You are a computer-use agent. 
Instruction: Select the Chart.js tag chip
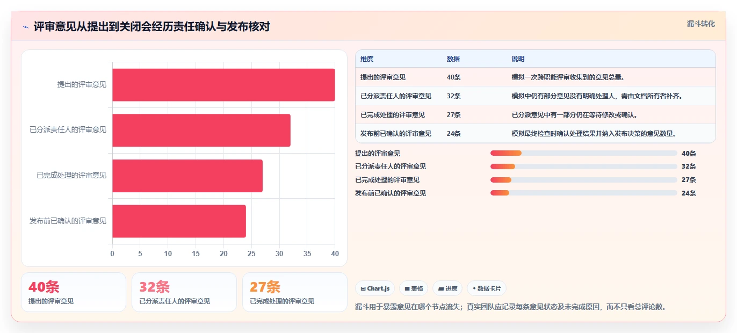pos(375,288)
